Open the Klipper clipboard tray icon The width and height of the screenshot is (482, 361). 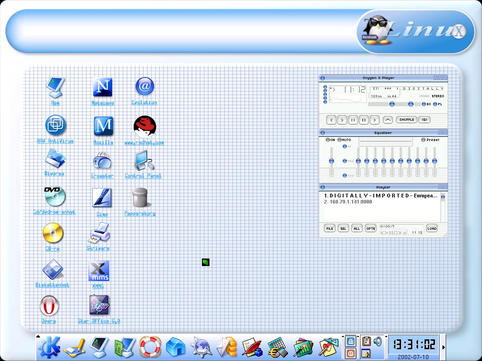(366, 341)
